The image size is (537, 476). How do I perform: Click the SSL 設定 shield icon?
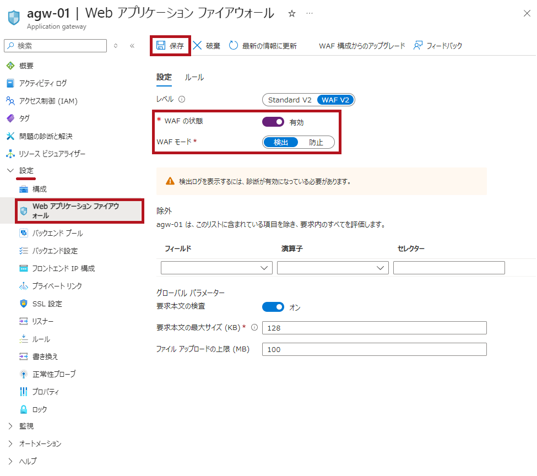[x=24, y=304]
